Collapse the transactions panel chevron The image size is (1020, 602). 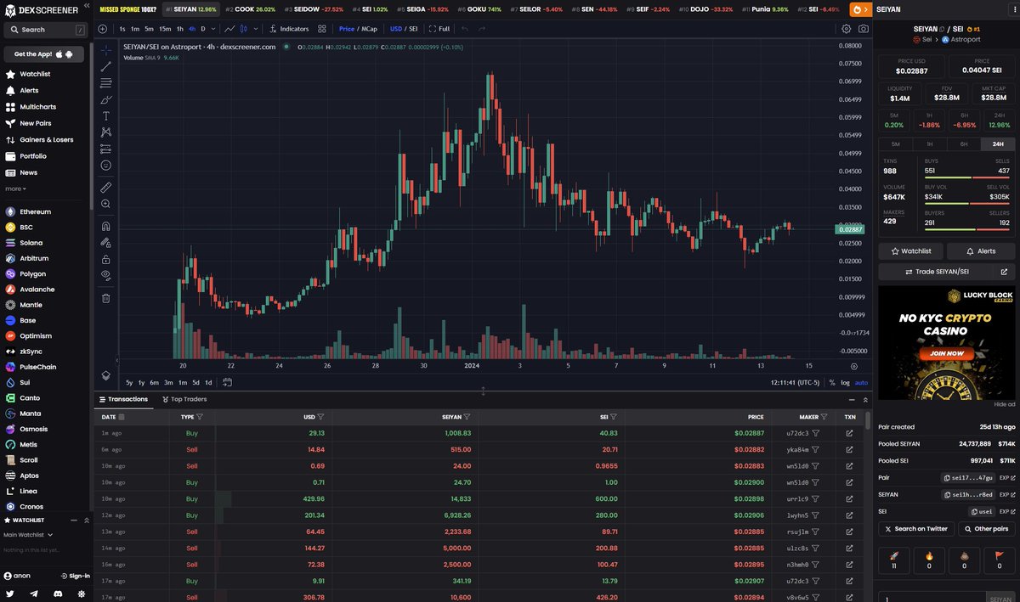(x=865, y=399)
